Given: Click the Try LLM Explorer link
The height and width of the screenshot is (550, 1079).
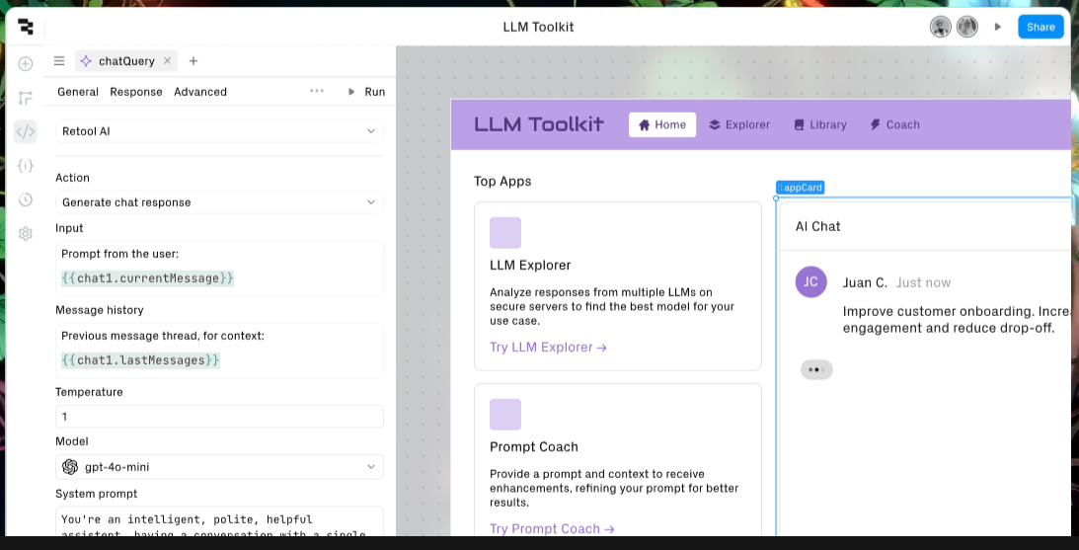Looking at the screenshot, I should (548, 347).
